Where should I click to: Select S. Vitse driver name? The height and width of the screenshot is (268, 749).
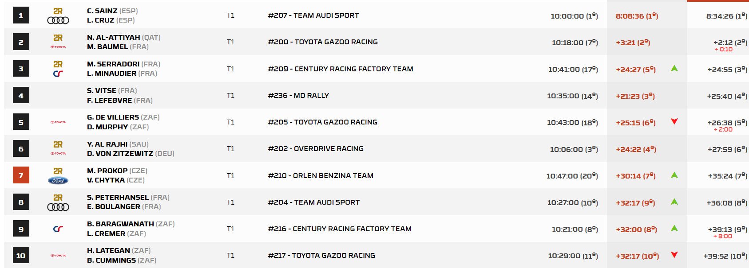coord(102,91)
